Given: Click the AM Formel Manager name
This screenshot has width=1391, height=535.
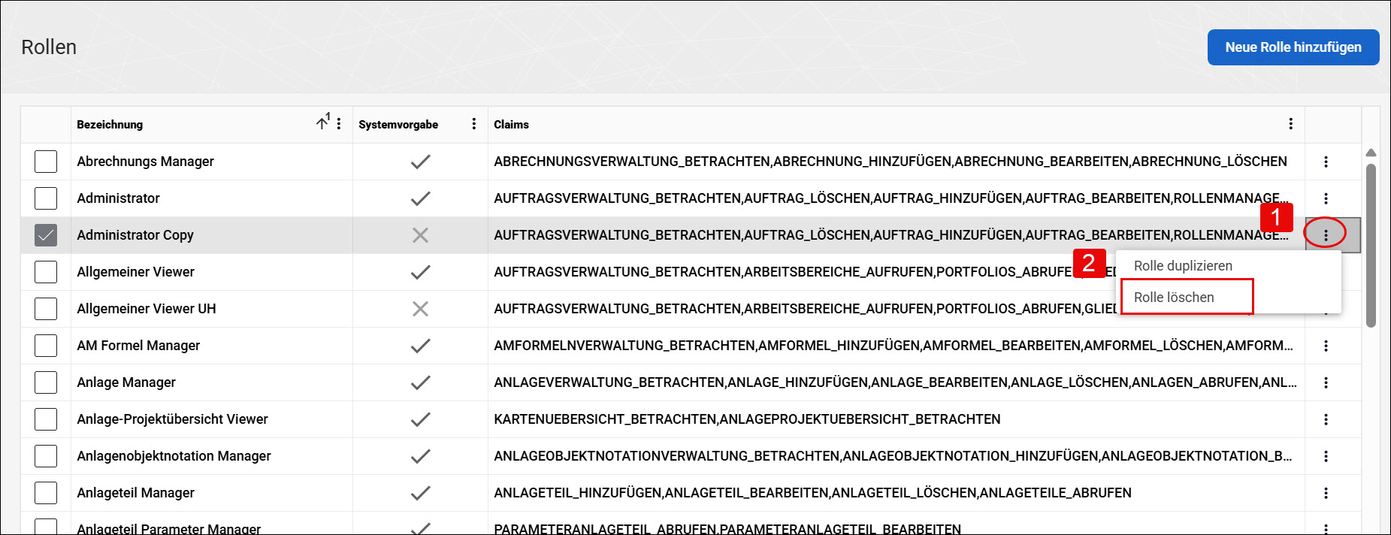Looking at the screenshot, I should coord(138,346).
